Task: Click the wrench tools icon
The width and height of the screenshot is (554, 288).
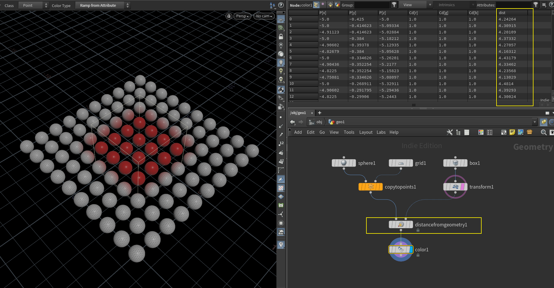Action: [450, 132]
